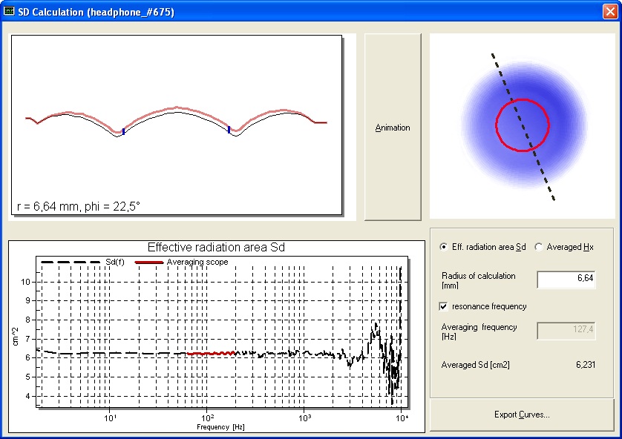Viewport: 622px width, 439px height.
Task: Select the Averaged Hx radio button
Action: (539, 247)
